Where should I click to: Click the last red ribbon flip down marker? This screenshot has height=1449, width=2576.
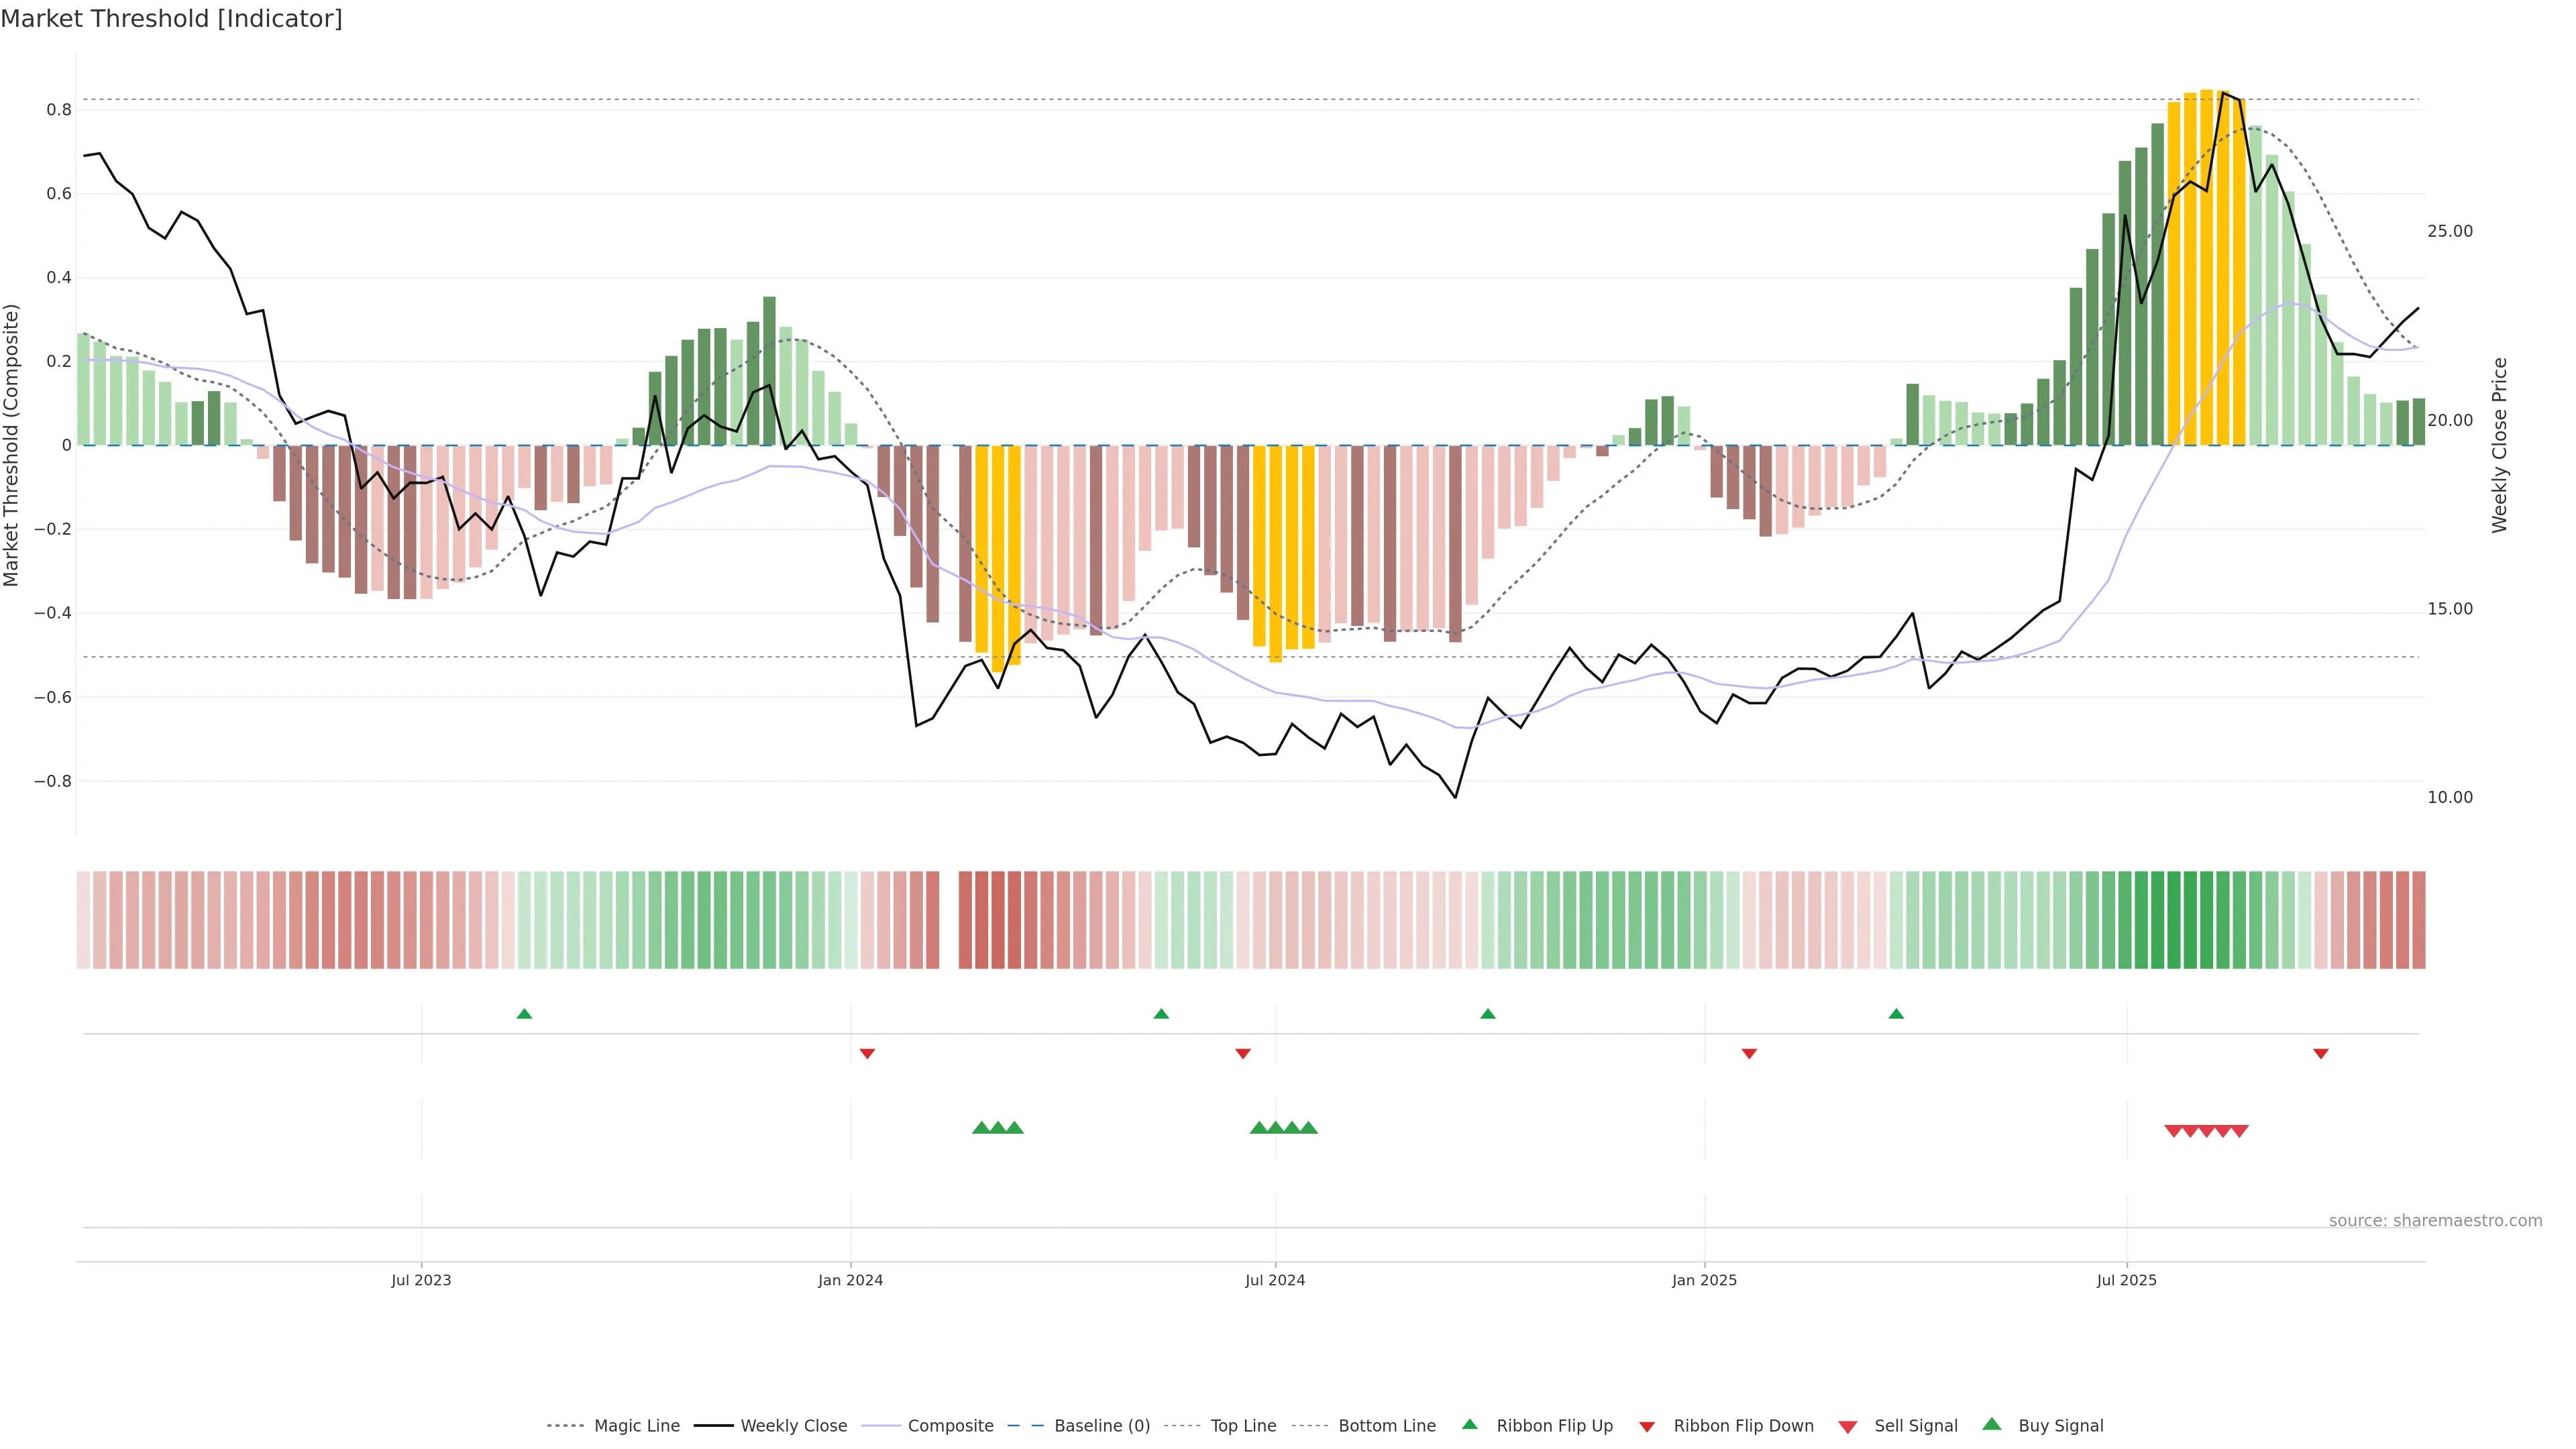click(x=2321, y=1054)
